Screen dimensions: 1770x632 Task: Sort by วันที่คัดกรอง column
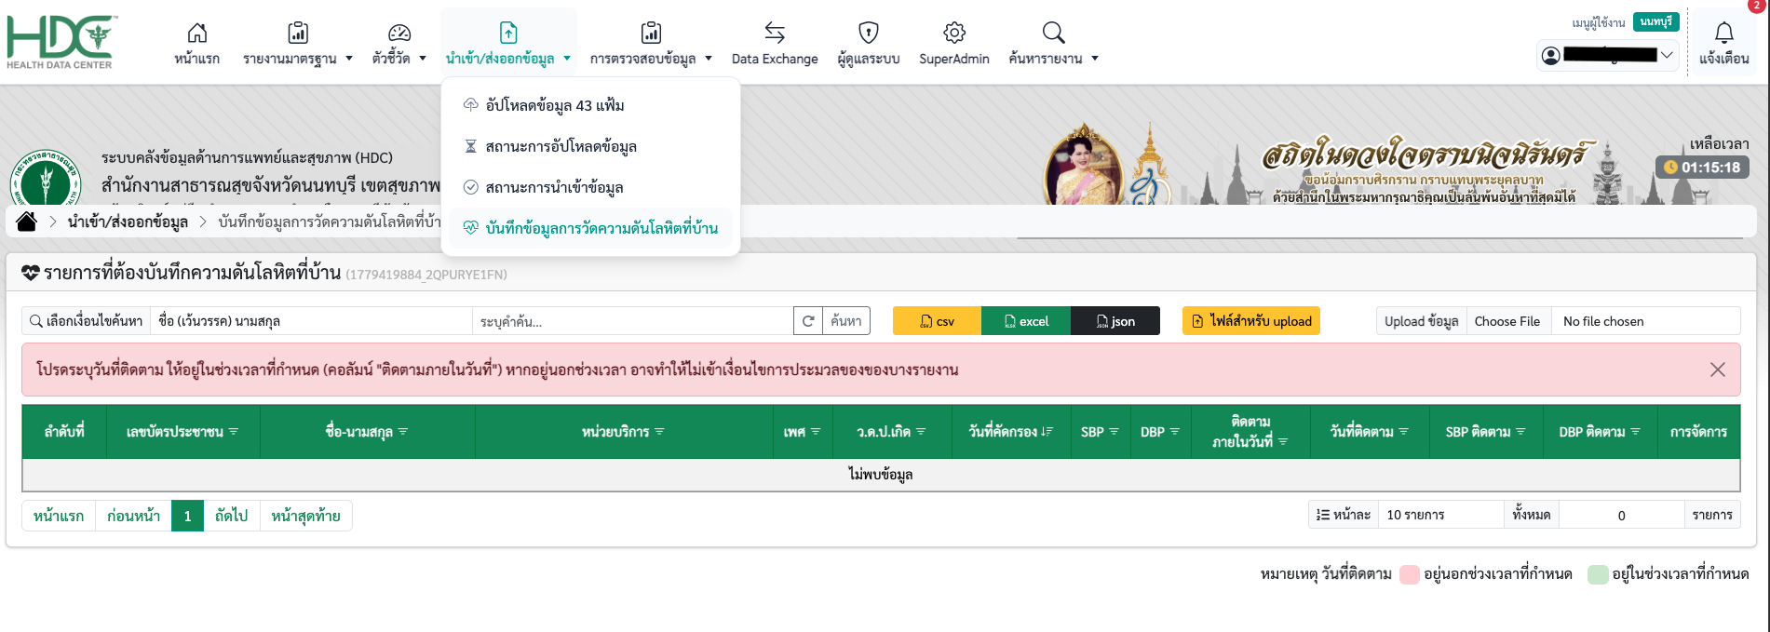(x=1011, y=432)
